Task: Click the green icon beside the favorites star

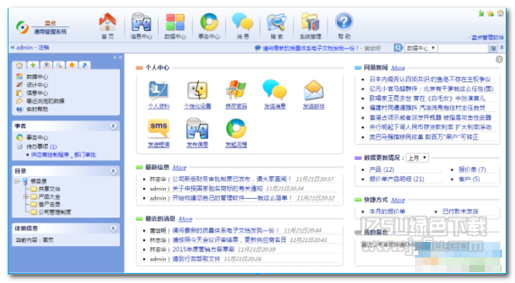Action: (481, 13)
